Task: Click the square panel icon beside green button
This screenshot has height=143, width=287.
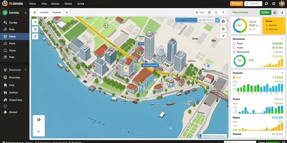Action: pyautogui.click(x=275, y=12)
